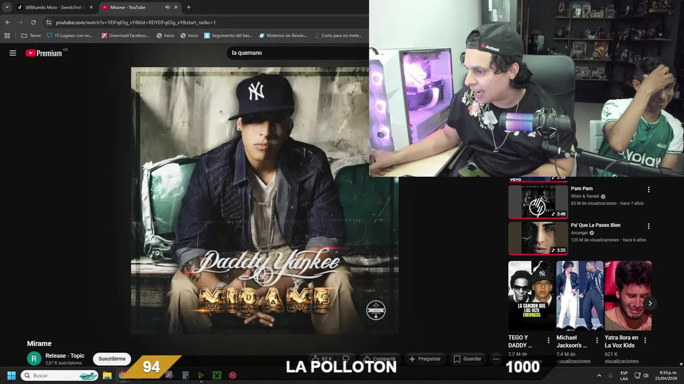Open options for Yatra llora short
Screen dimensions: 684x384
(645, 340)
